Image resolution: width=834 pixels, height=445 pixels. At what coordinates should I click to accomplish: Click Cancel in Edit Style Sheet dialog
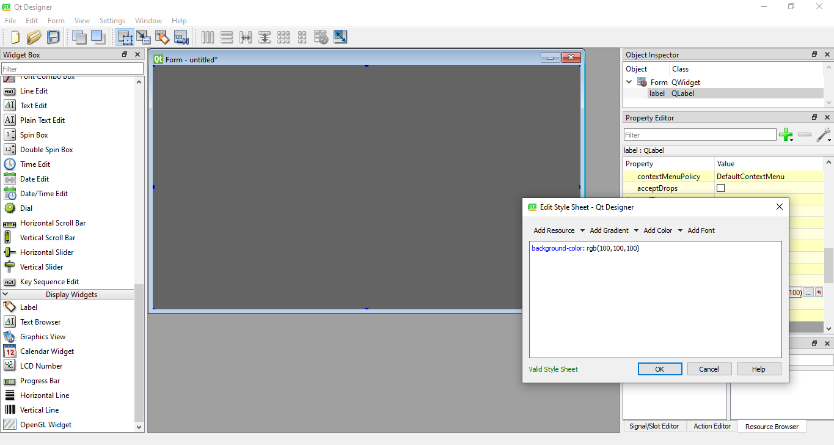(709, 369)
